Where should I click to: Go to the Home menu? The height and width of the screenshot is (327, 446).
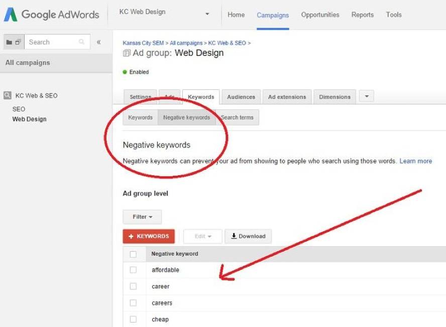[x=236, y=15]
